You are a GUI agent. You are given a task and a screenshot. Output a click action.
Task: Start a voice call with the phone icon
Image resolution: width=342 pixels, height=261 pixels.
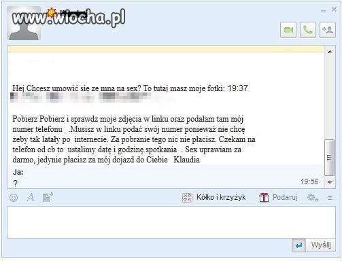point(308,30)
